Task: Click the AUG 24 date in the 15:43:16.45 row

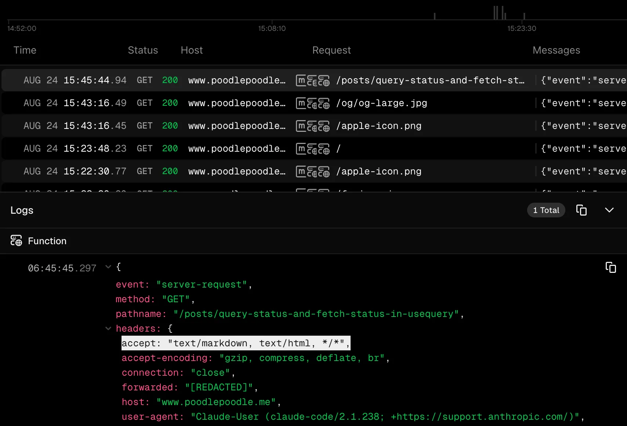Action: tap(40, 126)
